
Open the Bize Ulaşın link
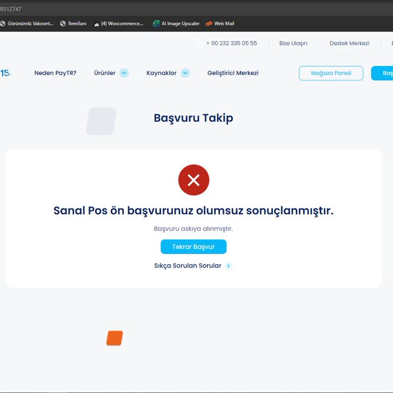point(293,43)
